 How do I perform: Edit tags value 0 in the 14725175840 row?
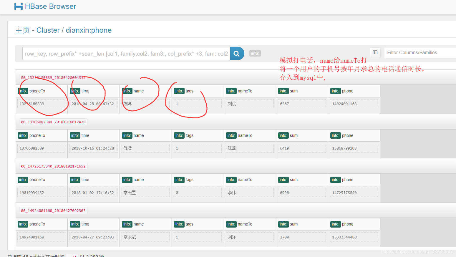click(x=198, y=193)
